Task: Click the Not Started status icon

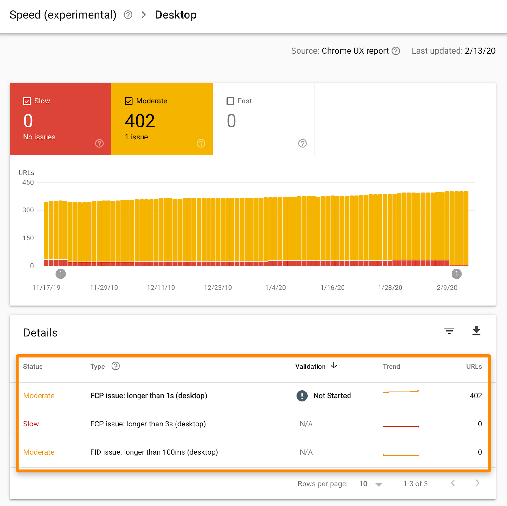Action: (302, 396)
